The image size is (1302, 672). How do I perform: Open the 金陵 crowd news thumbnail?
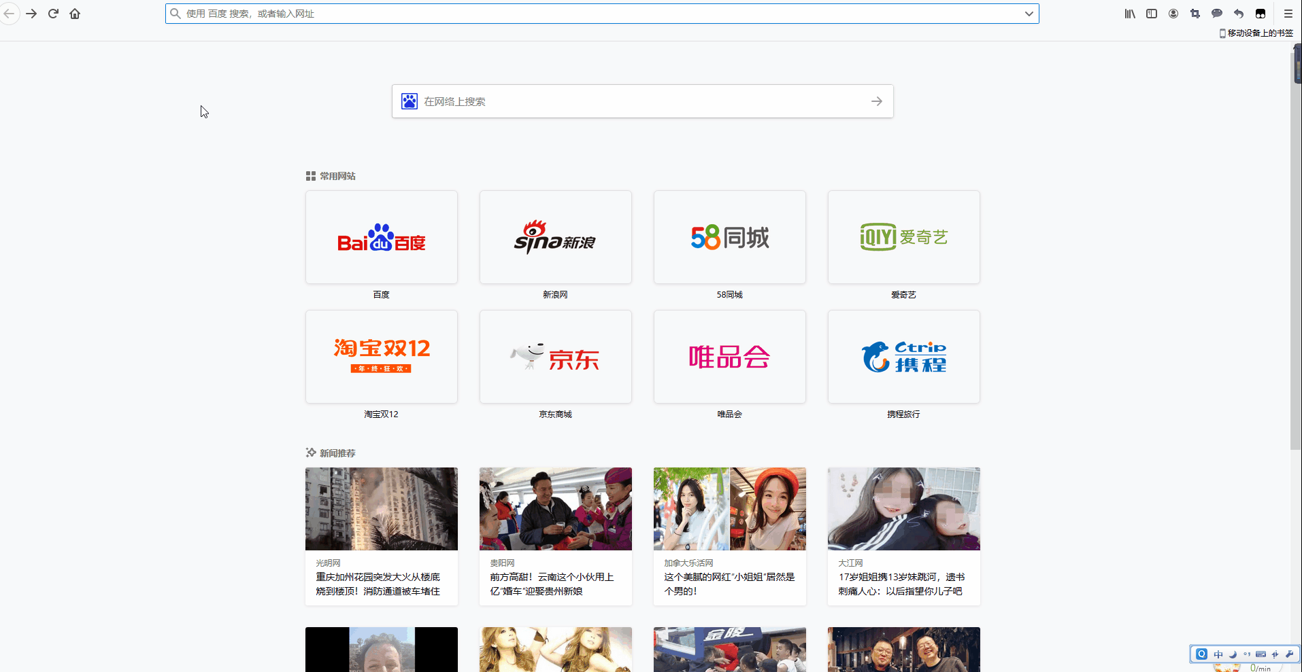730,650
